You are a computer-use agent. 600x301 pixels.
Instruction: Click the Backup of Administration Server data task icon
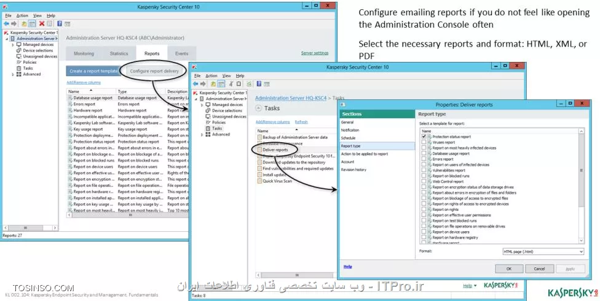pyautogui.click(x=259, y=137)
